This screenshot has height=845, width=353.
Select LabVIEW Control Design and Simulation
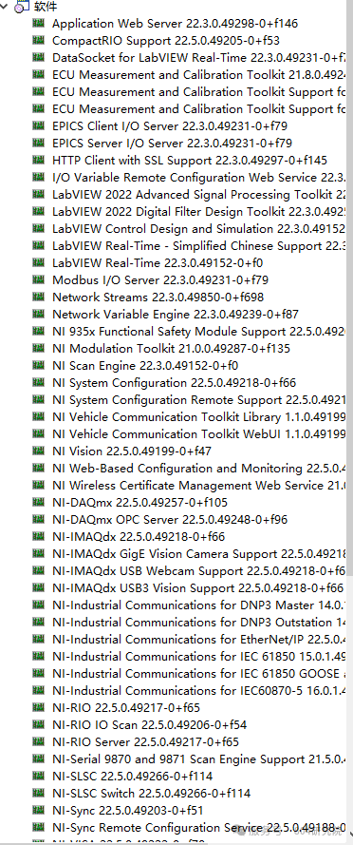199,228
